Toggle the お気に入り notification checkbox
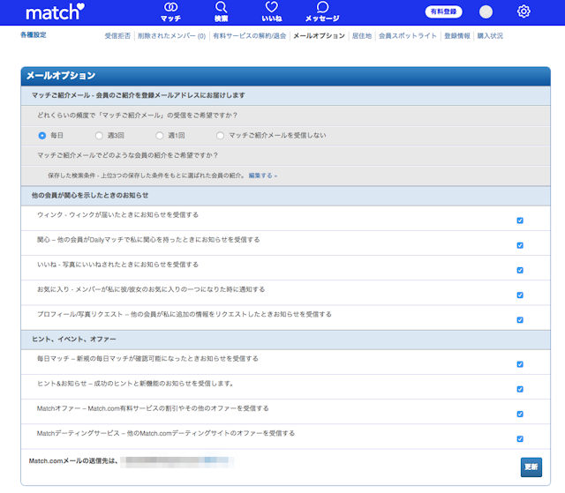565x493 pixels. (x=520, y=295)
